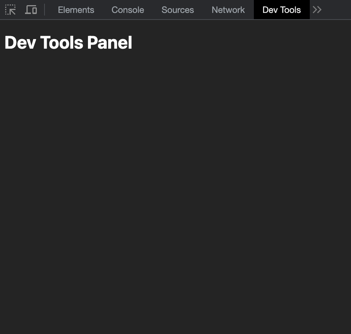
Task: View the Network panel
Action: 228,10
